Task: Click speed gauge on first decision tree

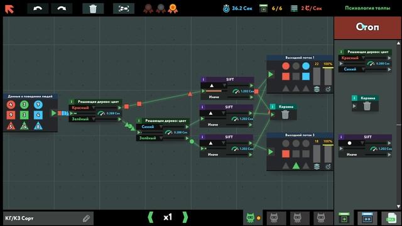Action: 101,113
